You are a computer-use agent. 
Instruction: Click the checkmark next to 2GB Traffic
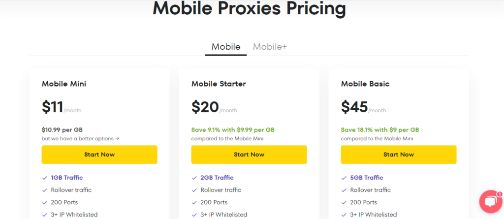[194, 178]
